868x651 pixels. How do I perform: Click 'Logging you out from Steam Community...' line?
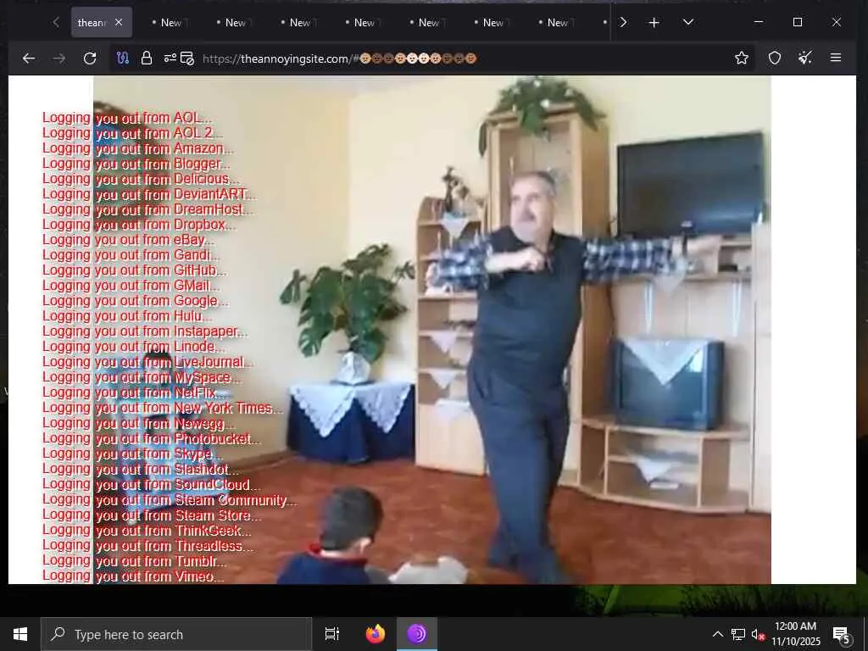170,499
